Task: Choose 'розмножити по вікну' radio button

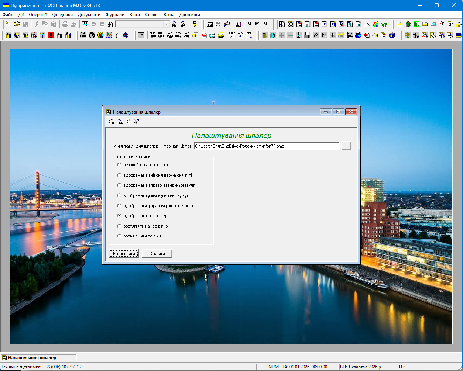Action: click(119, 236)
